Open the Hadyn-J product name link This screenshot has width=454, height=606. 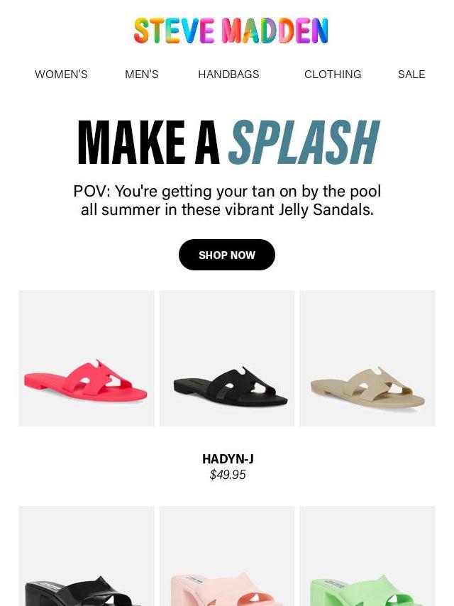228,458
